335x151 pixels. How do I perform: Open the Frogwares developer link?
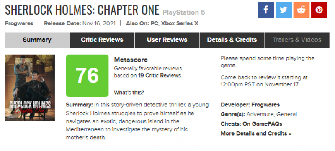[x=265, y=105]
